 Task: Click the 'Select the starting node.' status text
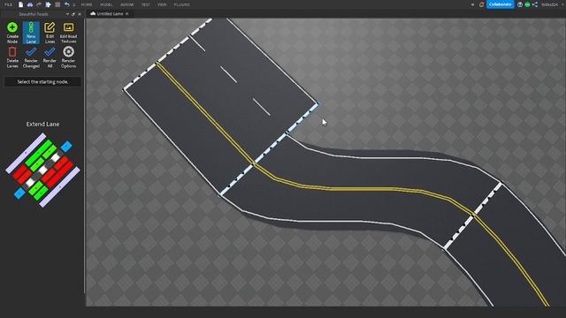point(42,82)
